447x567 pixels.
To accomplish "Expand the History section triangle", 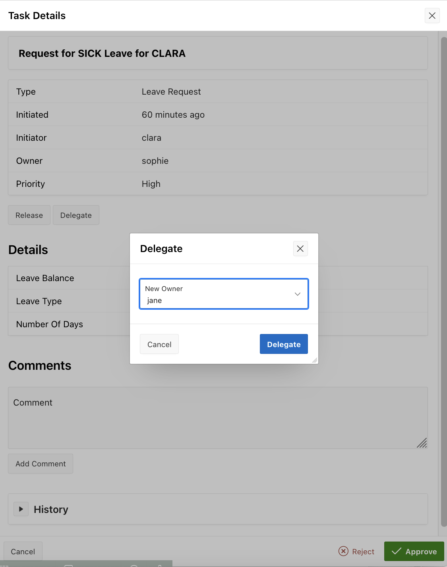I will pos(21,509).
